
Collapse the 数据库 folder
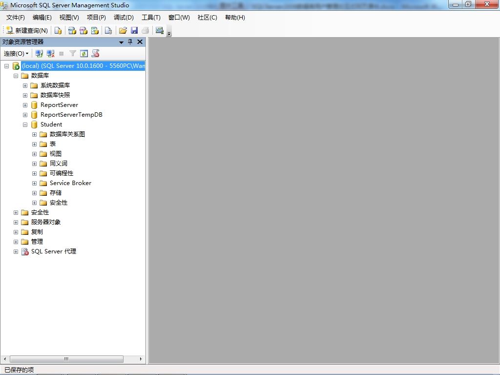click(16, 76)
